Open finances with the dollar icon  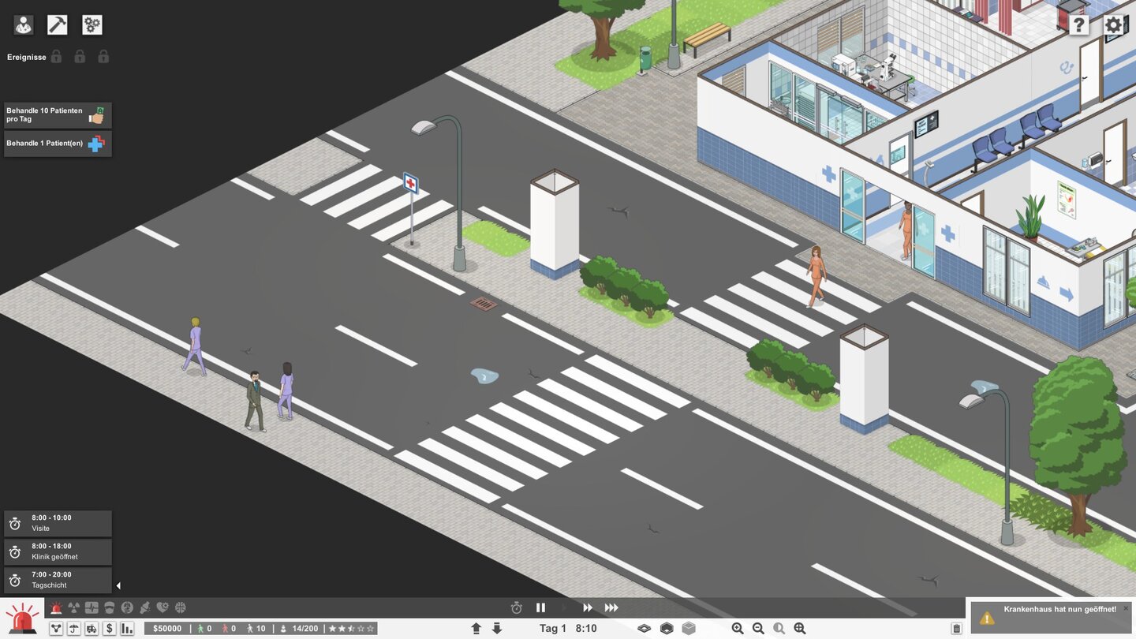pos(109,629)
